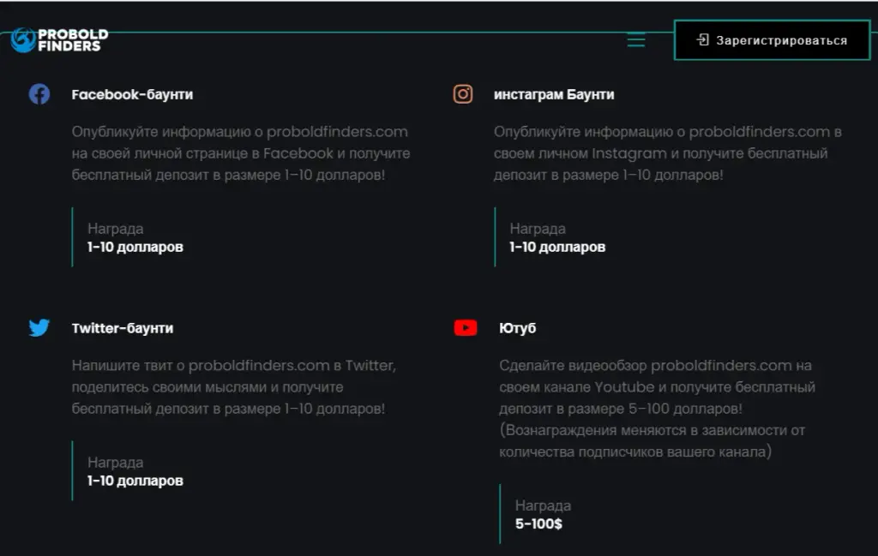Select the инстаграм Баунти heading

coord(554,94)
